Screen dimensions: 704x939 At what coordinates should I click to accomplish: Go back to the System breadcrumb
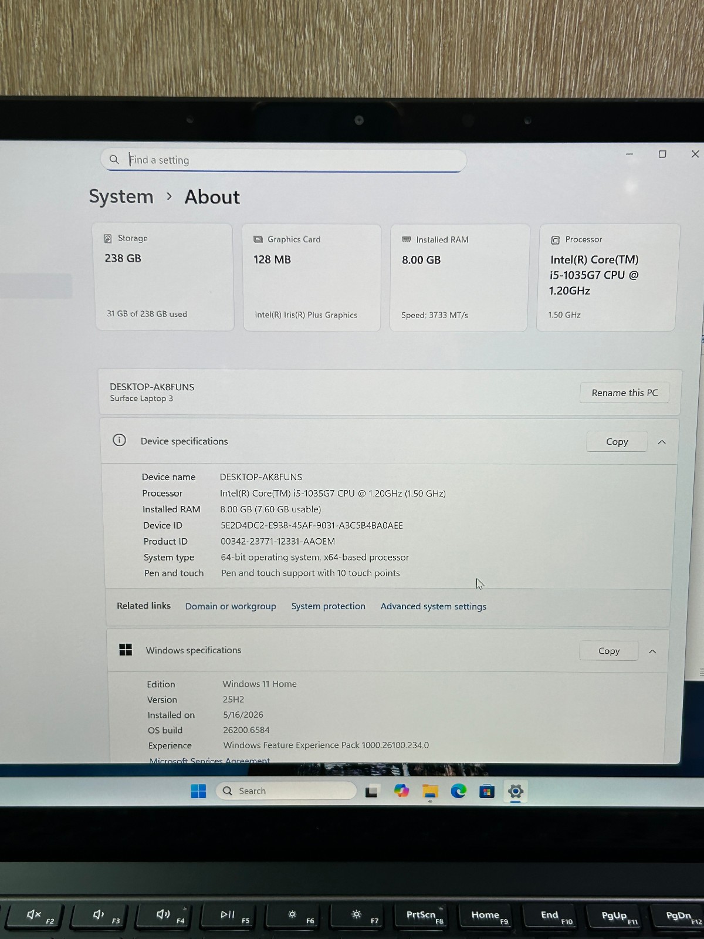[x=121, y=196]
